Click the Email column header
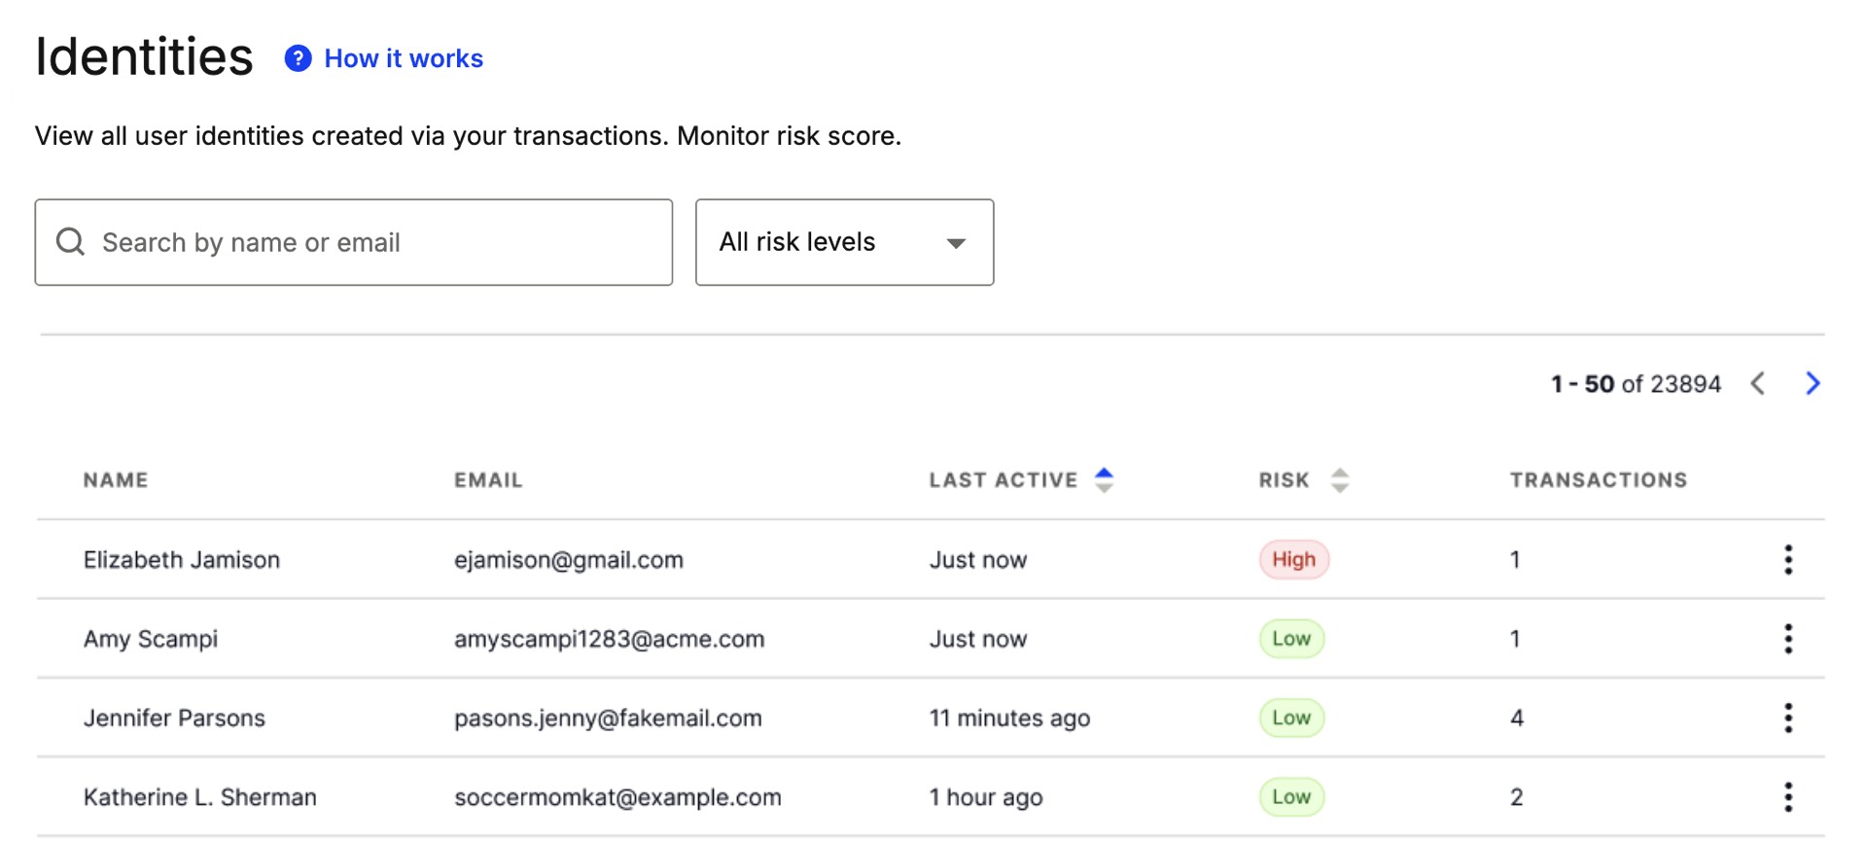The height and width of the screenshot is (842, 1866). tap(488, 479)
